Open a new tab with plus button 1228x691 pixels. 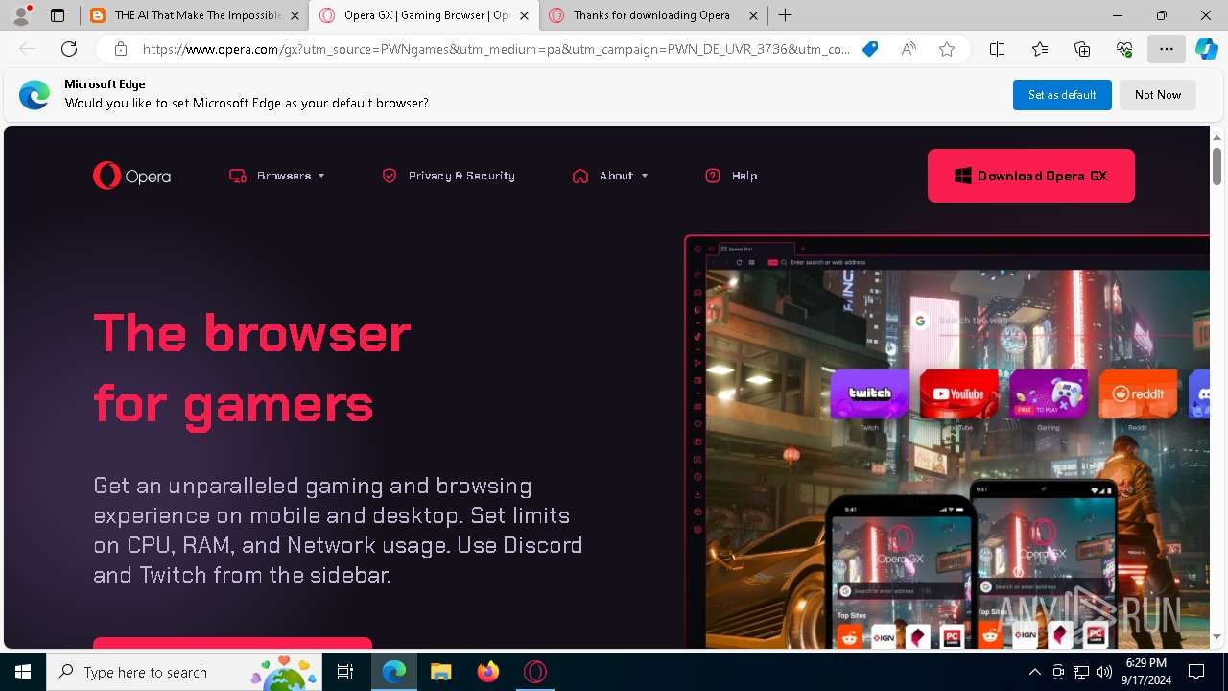785,15
